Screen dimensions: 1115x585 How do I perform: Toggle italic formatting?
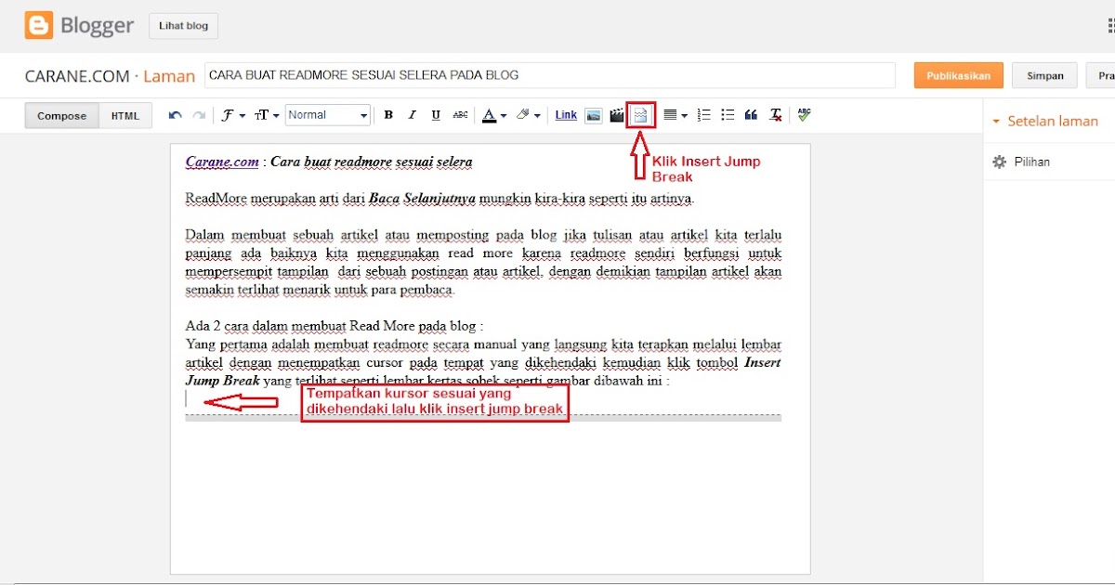[x=412, y=115]
